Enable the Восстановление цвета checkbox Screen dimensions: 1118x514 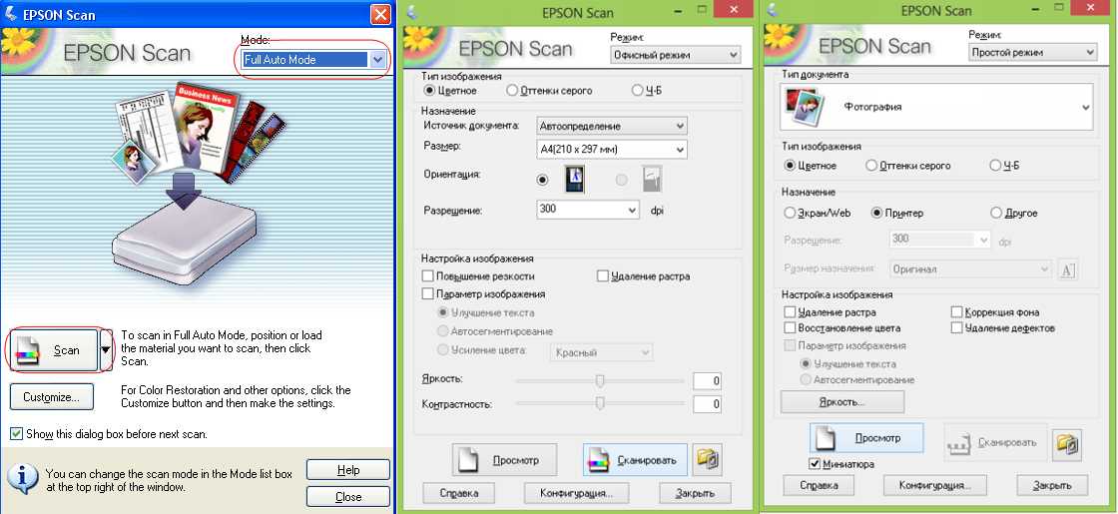click(x=790, y=328)
